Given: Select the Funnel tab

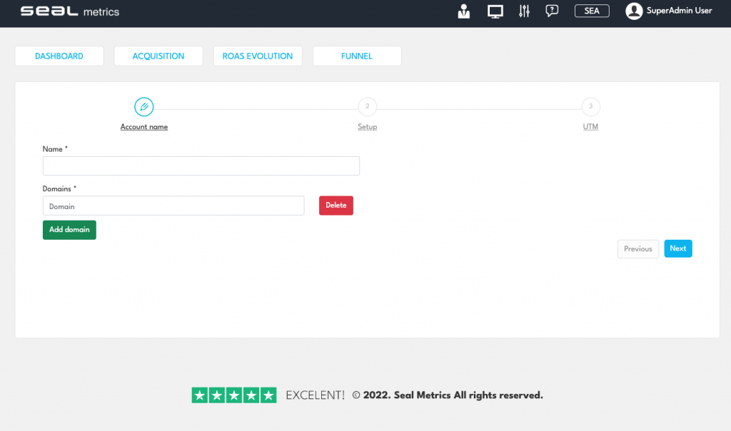Looking at the screenshot, I should 357,56.
